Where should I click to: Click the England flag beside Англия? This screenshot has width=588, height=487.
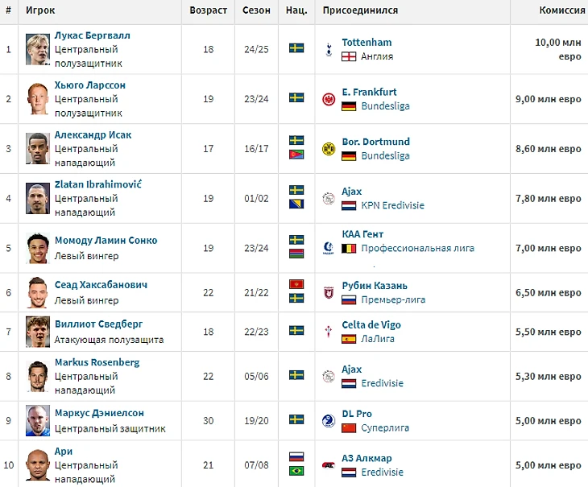(349, 56)
